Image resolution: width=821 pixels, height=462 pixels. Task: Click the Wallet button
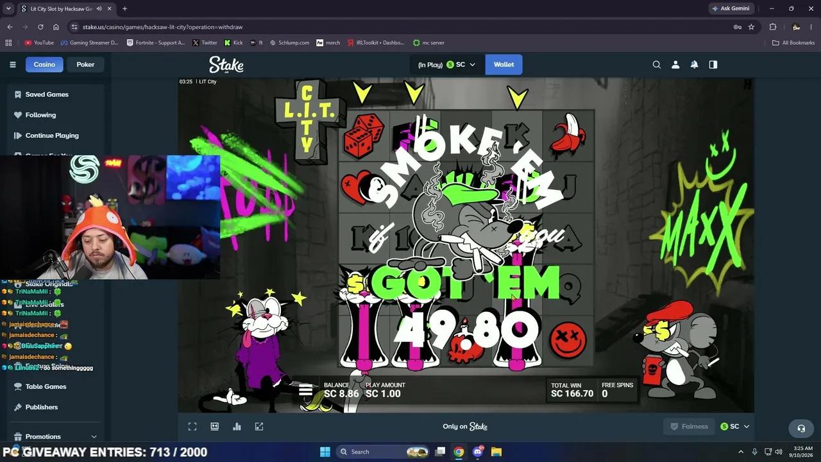point(504,64)
